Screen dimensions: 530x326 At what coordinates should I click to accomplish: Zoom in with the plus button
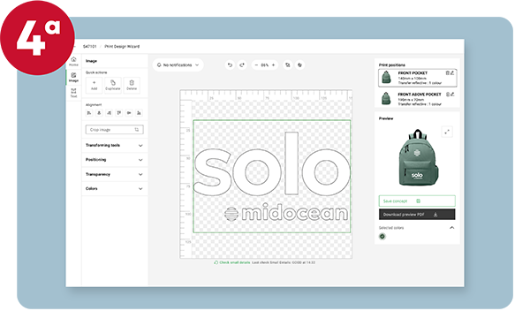(274, 64)
